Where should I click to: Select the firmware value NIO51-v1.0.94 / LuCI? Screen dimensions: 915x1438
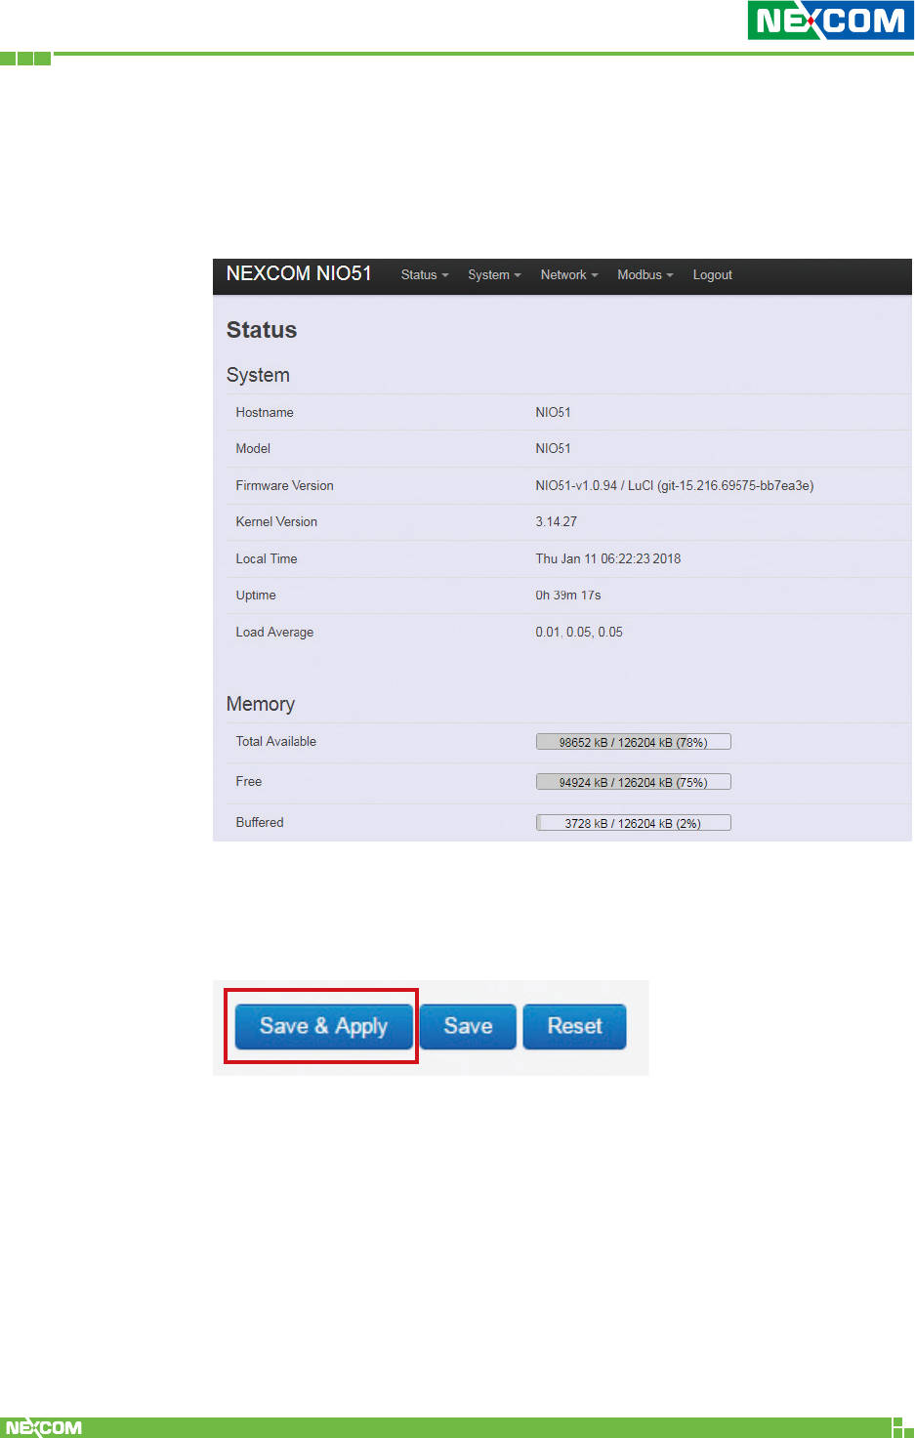tap(675, 486)
